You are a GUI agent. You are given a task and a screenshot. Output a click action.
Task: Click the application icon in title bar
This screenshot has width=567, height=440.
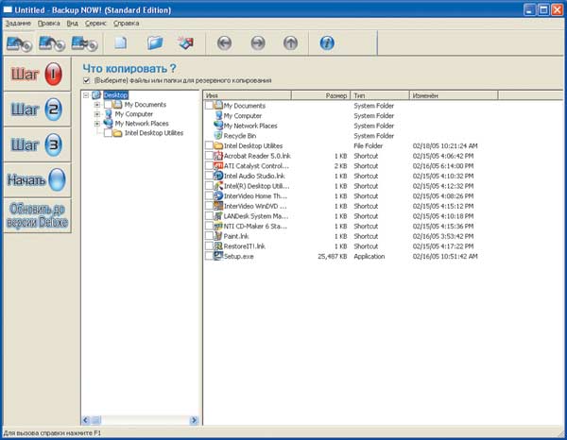[x=8, y=9]
